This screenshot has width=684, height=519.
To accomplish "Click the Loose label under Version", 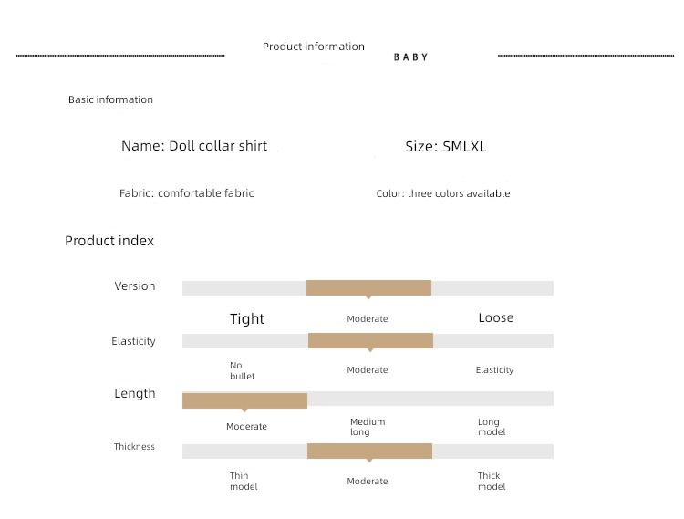I will (496, 317).
